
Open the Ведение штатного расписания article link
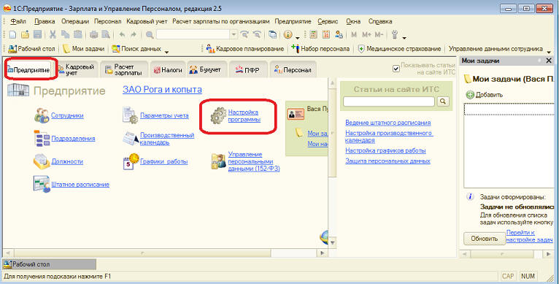388,123
